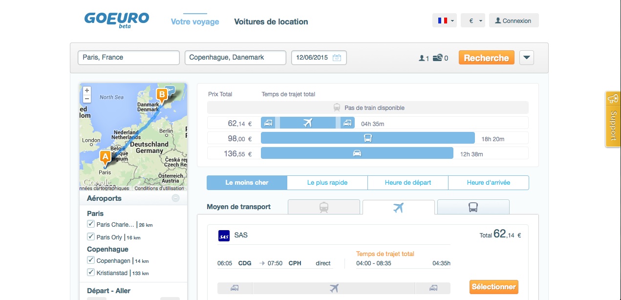Click the discount card count icon
This screenshot has width=621, height=300.
pyautogui.click(x=438, y=58)
